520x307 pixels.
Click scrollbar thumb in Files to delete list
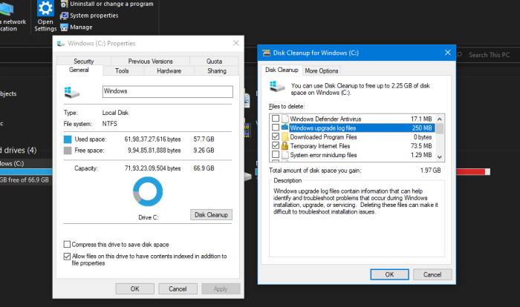(x=440, y=128)
